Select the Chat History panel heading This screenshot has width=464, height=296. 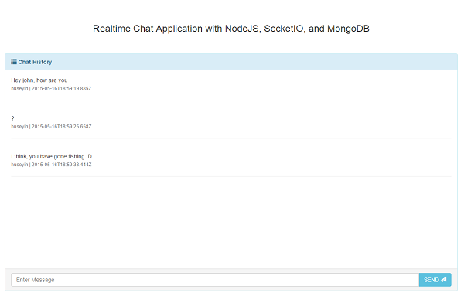(231, 62)
